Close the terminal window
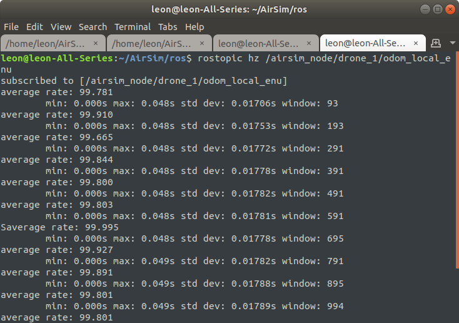459x323 pixels. tap(448, 9)
